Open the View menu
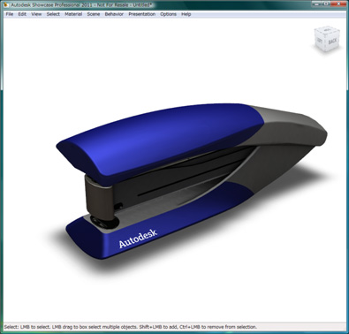 [x=36, y=14]
